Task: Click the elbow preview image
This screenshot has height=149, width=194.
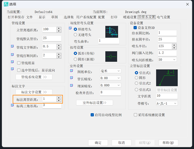Action: tap(112, 32)
